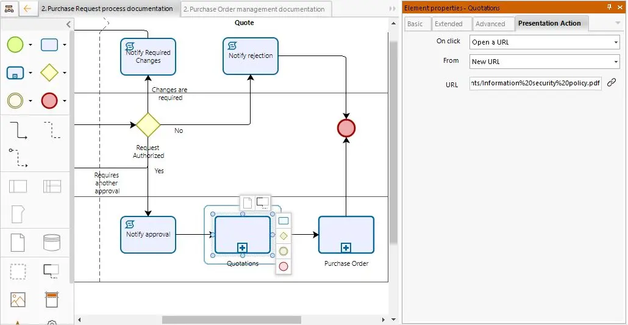
Task: Select the Quote lane title text
Action: [244, 23]
